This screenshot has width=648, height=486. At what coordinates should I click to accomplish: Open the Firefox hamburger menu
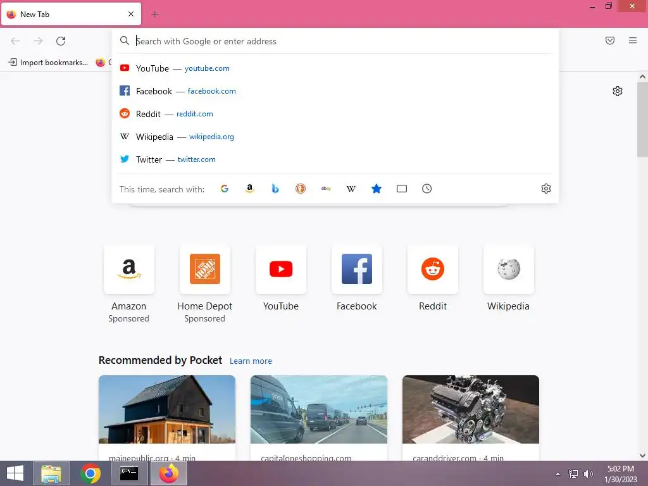633,40
